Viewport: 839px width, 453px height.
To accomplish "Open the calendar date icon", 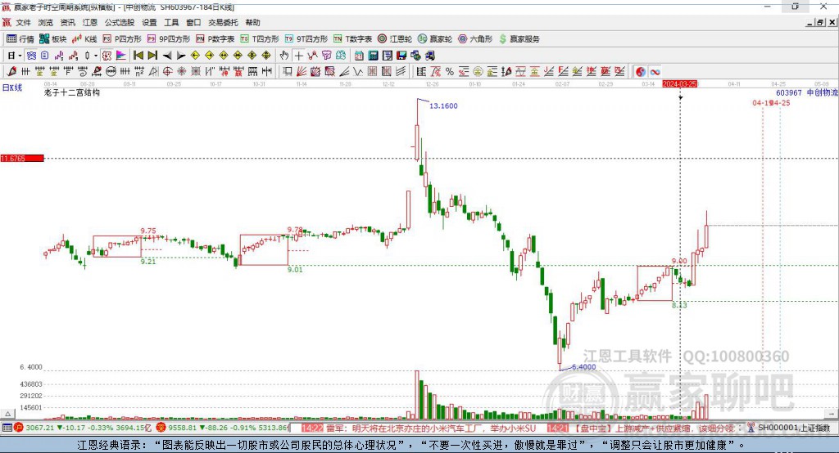I will [359, 56].
